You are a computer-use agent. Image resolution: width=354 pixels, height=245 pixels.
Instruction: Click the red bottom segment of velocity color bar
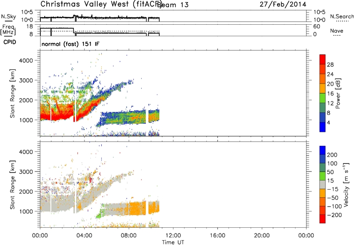tap(323, 219)
